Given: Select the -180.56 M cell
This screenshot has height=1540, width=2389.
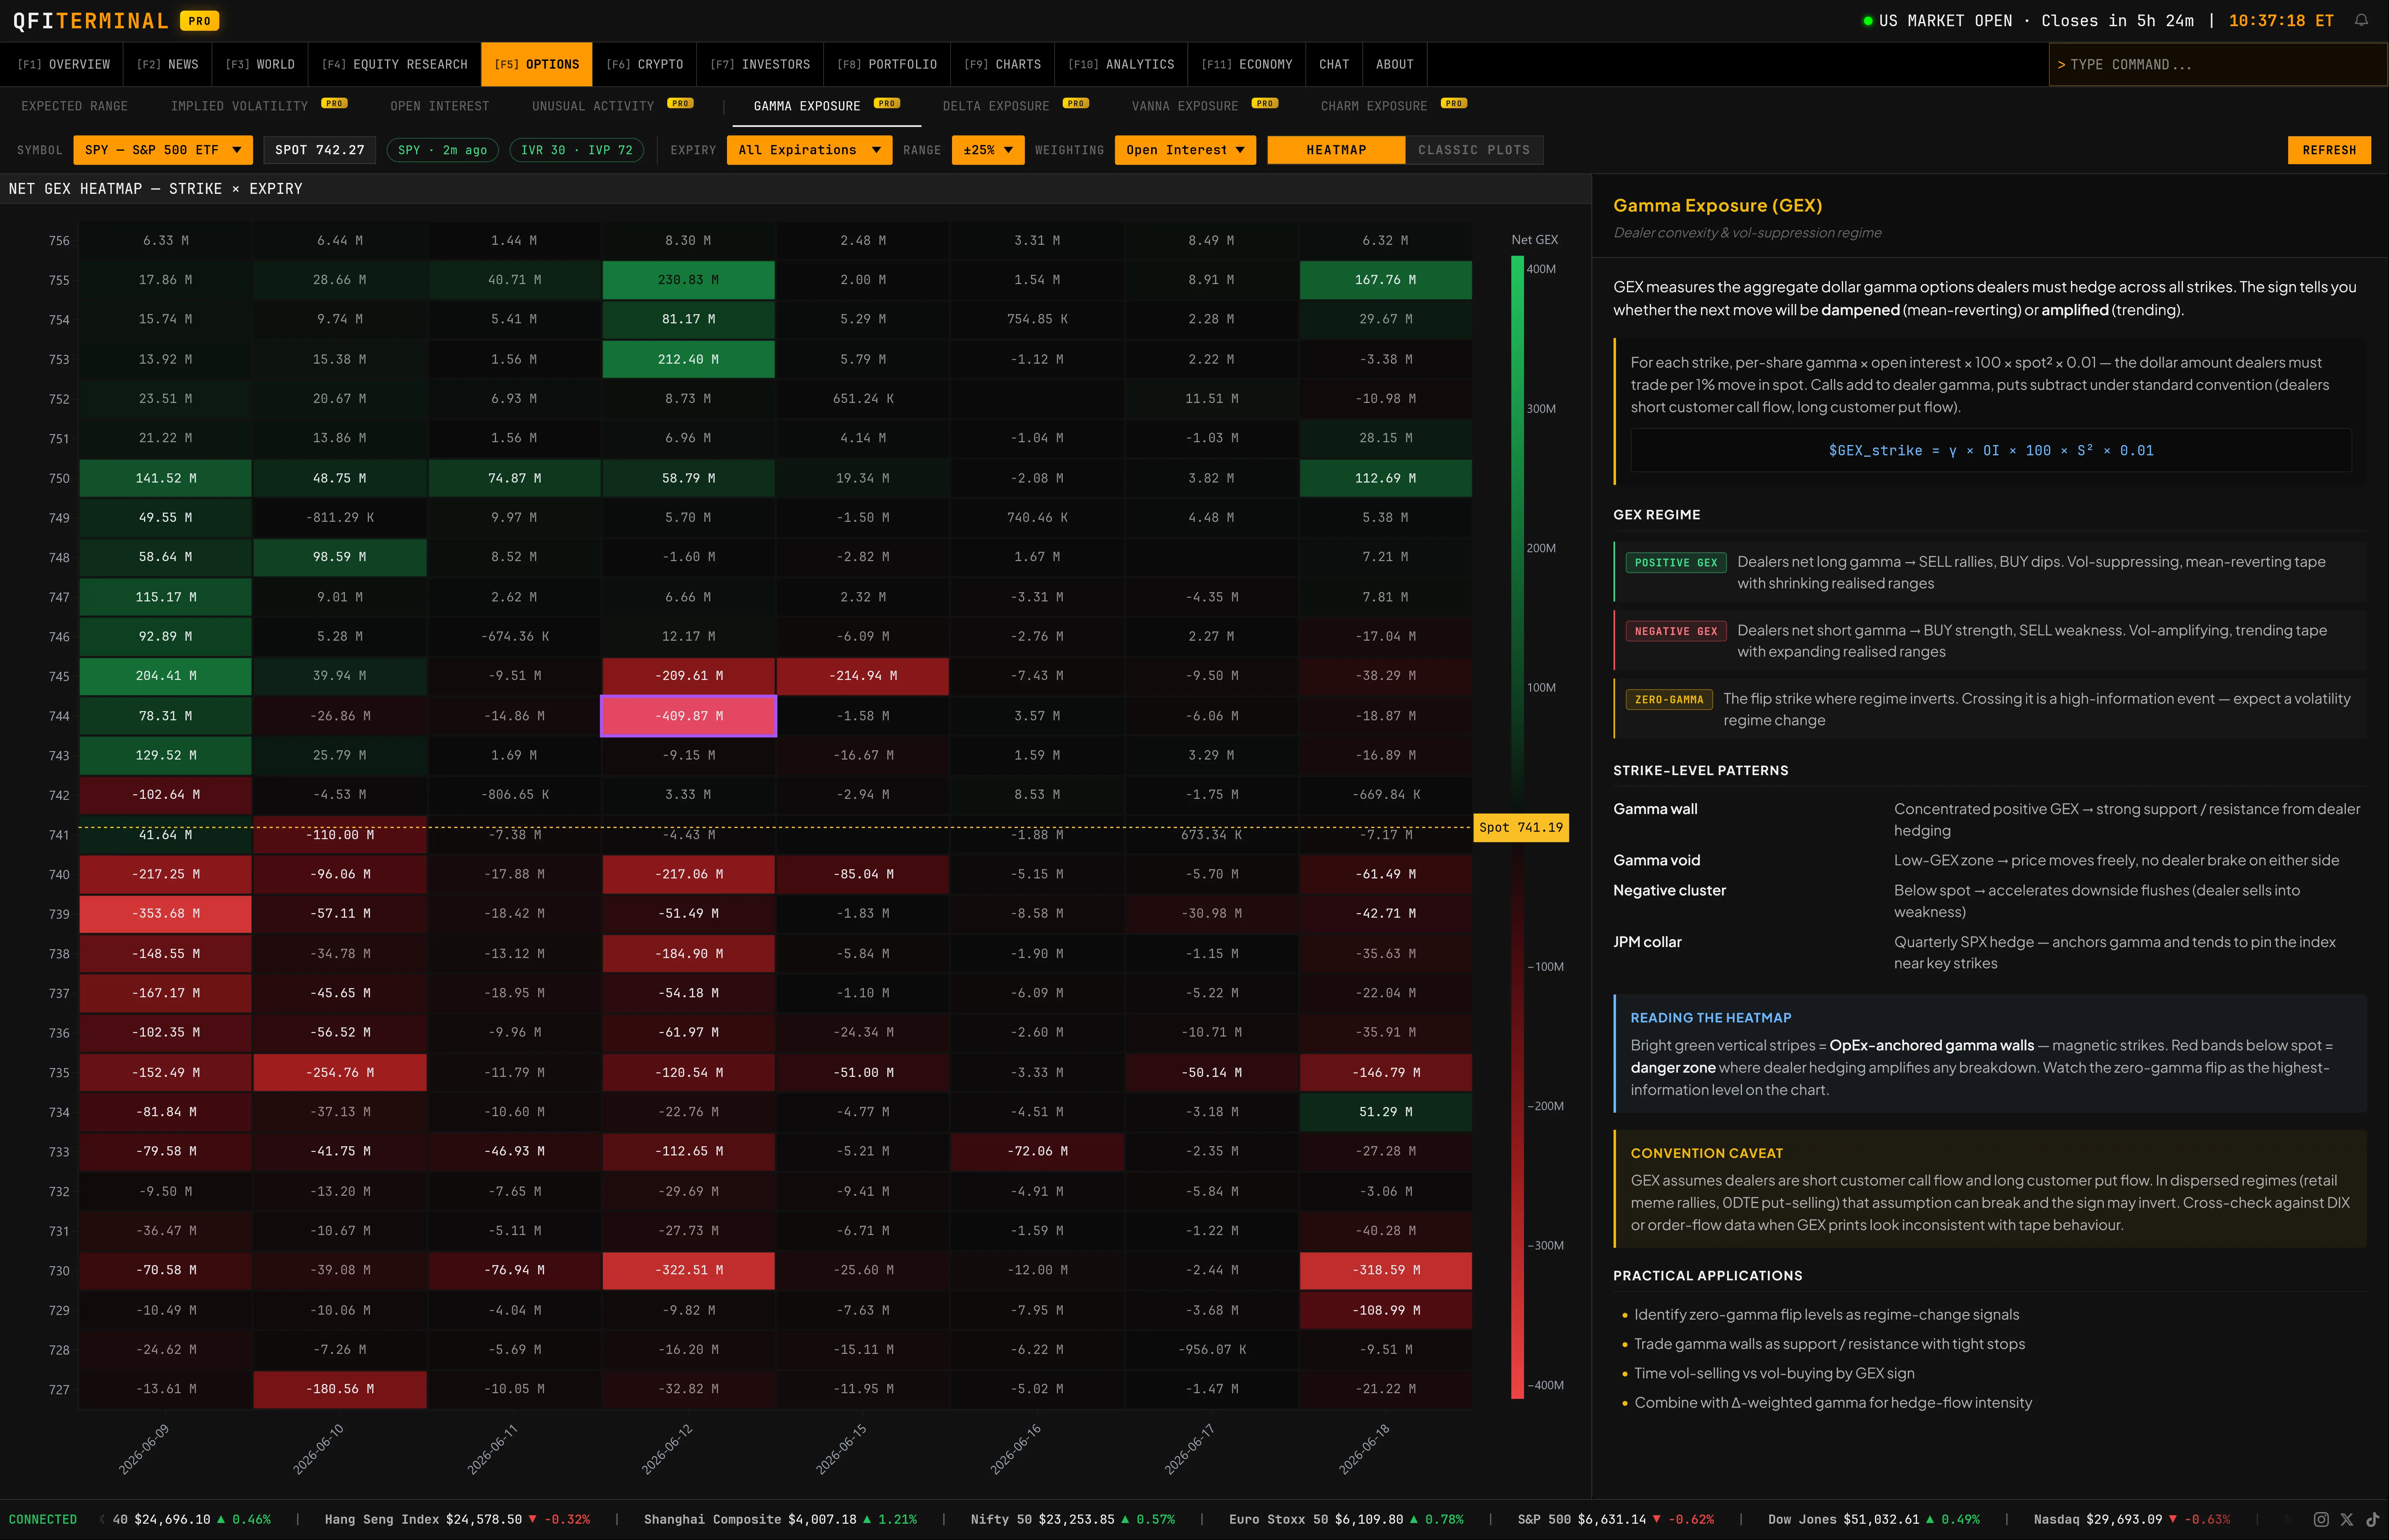Looking at the screenshot, I should coord(340,1389).
